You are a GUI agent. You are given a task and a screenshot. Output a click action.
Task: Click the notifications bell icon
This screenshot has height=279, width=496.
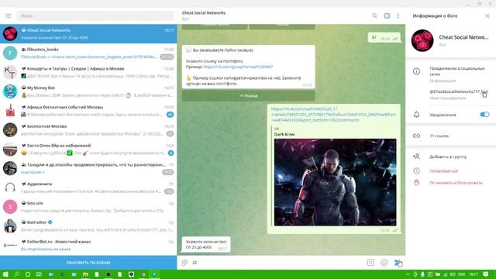click(x=416, y=115)
